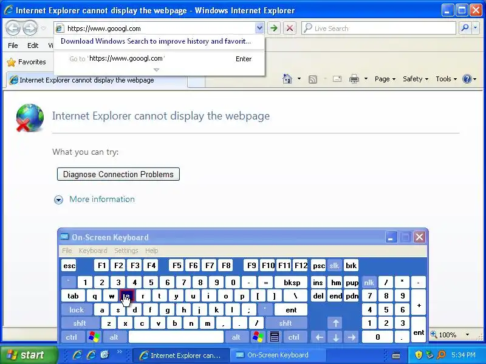Toggle the left ctrl key on keyboard
This screenshot has width=486, height=364.
(x=72, y=337)
